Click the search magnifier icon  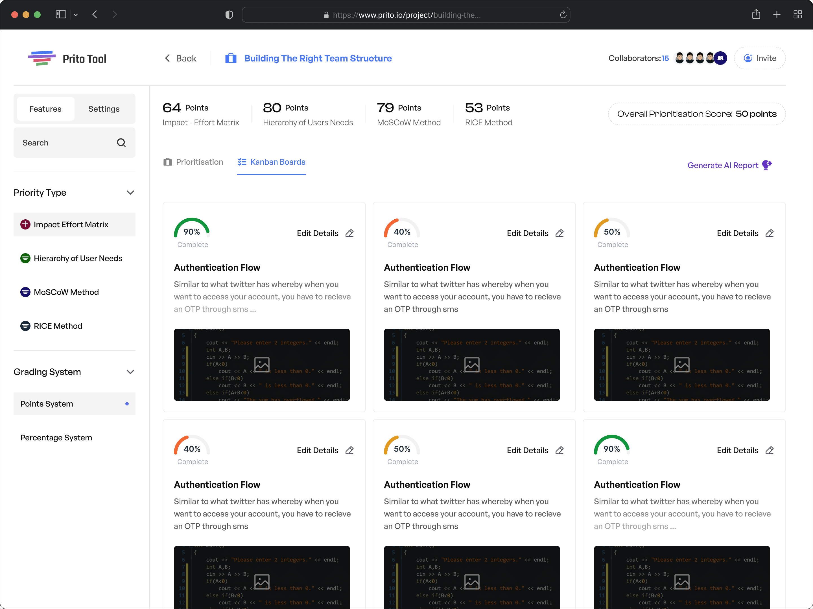pyautogui.click(x=121, y=143)
